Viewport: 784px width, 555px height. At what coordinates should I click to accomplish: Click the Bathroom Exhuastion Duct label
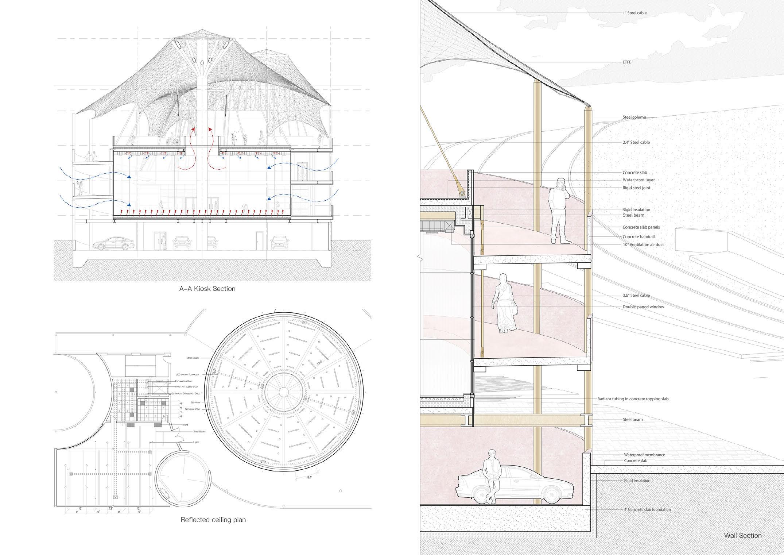(186, 394)
